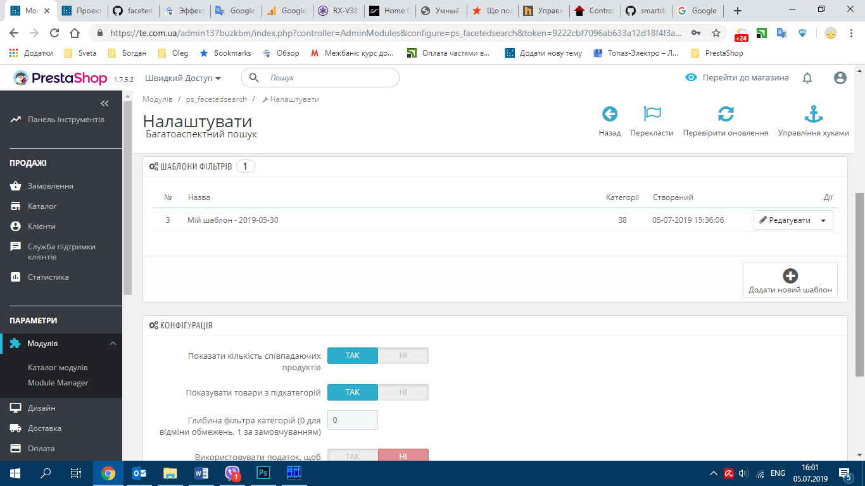865x486 pixels.
Task: Bookmark this page with the star icon
Action: pos(716,33)
